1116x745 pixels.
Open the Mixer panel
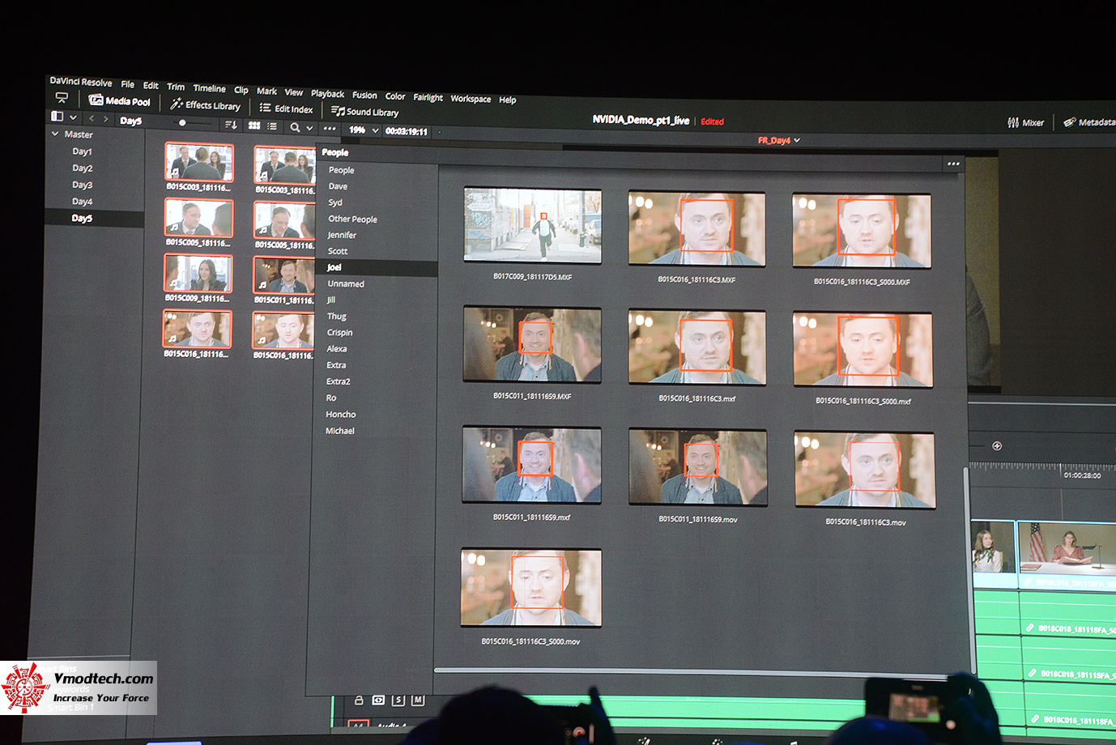(x=1025, y=122)
